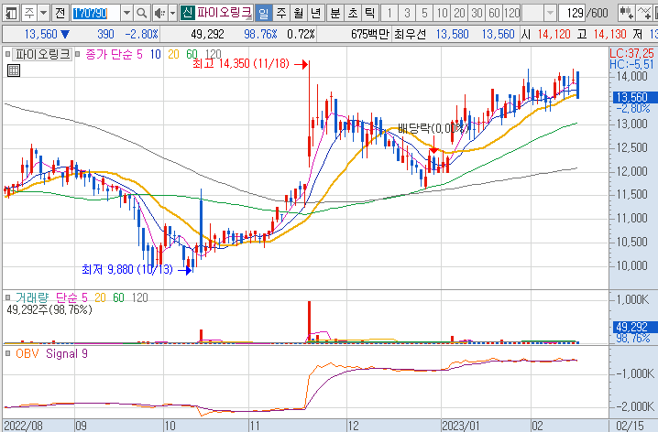Open the custom interval dropdown next to 120
The height and width of the screenshot is (432, 658).
[550, 13]
